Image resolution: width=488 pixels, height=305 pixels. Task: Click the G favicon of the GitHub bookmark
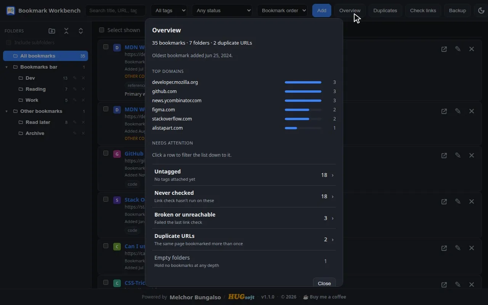(x=117, y=154)
